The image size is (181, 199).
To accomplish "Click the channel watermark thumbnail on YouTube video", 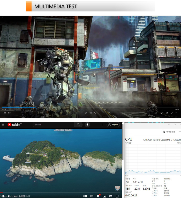I will pos(117,188).
